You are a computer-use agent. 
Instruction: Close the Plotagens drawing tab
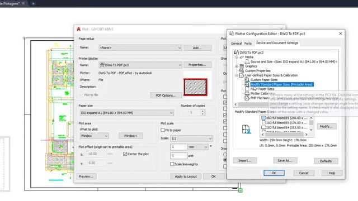point(23,3)
